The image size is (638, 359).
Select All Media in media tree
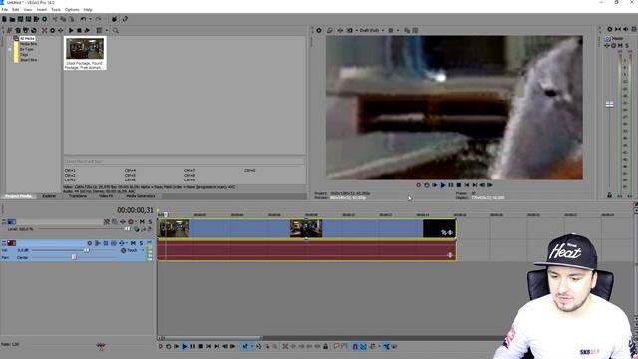(27, 38)
